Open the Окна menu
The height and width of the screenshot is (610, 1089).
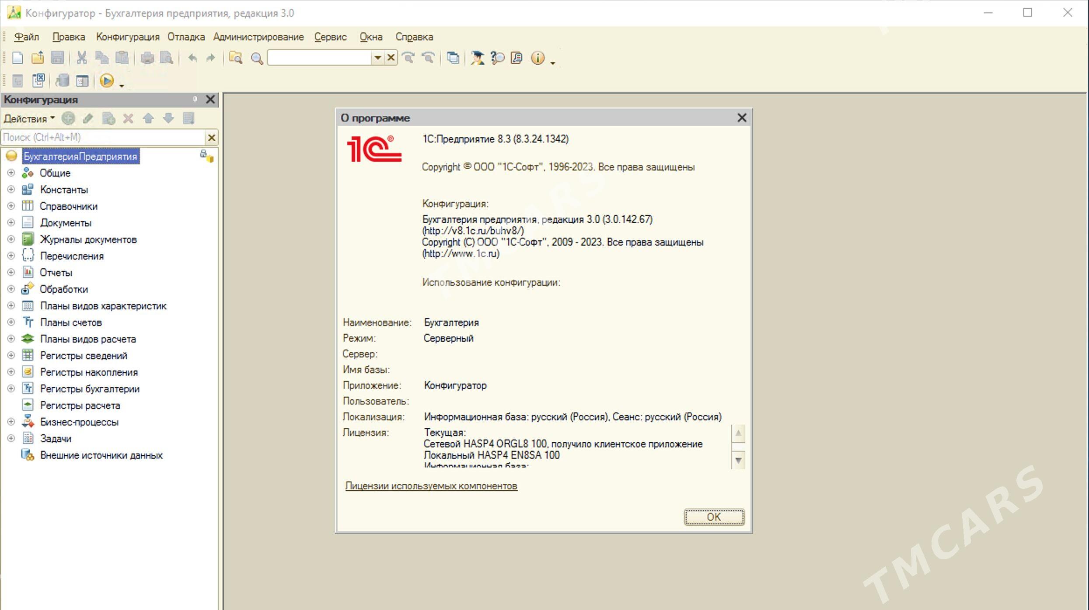371,37
